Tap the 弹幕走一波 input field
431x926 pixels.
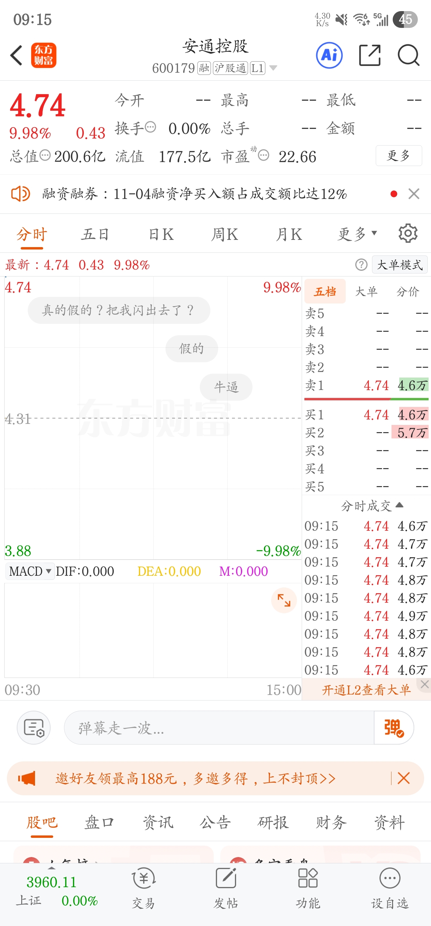click(219, 728)
